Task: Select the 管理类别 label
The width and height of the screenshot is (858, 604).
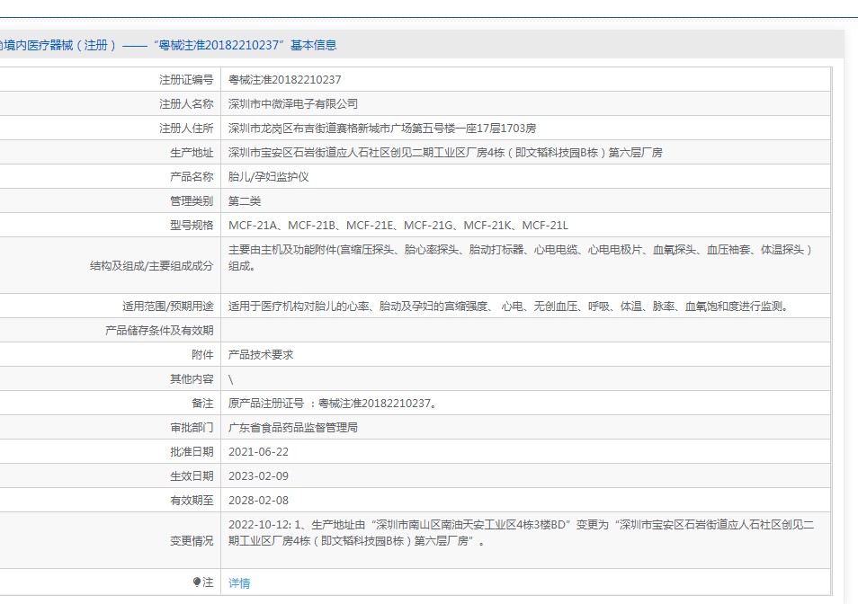Action: coord(192,201)
